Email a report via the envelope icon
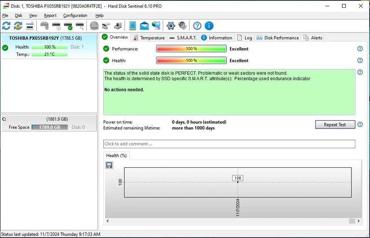The height and width of the screenshot is (238, 370). tap(144, 26)
